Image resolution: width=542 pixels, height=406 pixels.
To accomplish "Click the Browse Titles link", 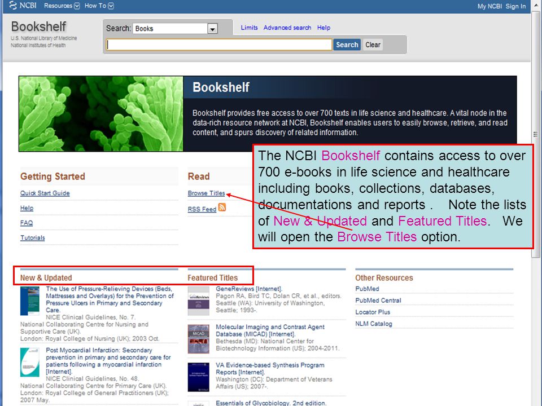I will [206, 193].
